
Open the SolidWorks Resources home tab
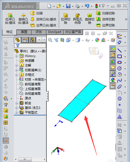(x=113, y=55)
